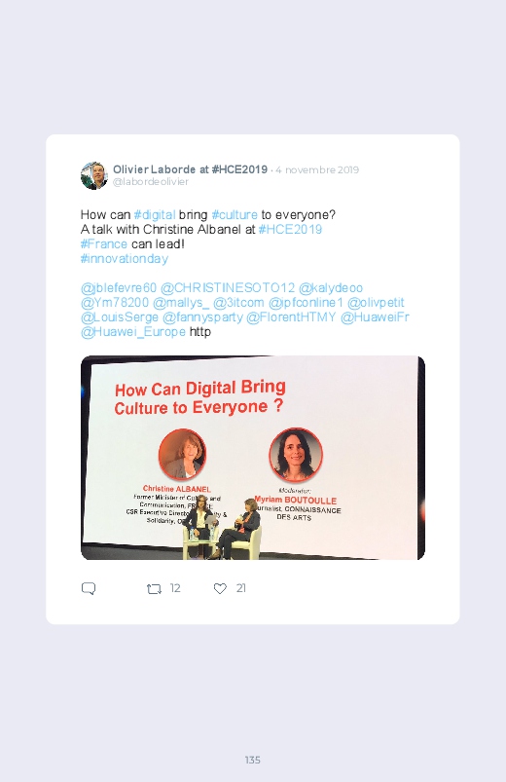Click the @labordeolivier handle
The image size is (506, 782).
pos(151,182)
